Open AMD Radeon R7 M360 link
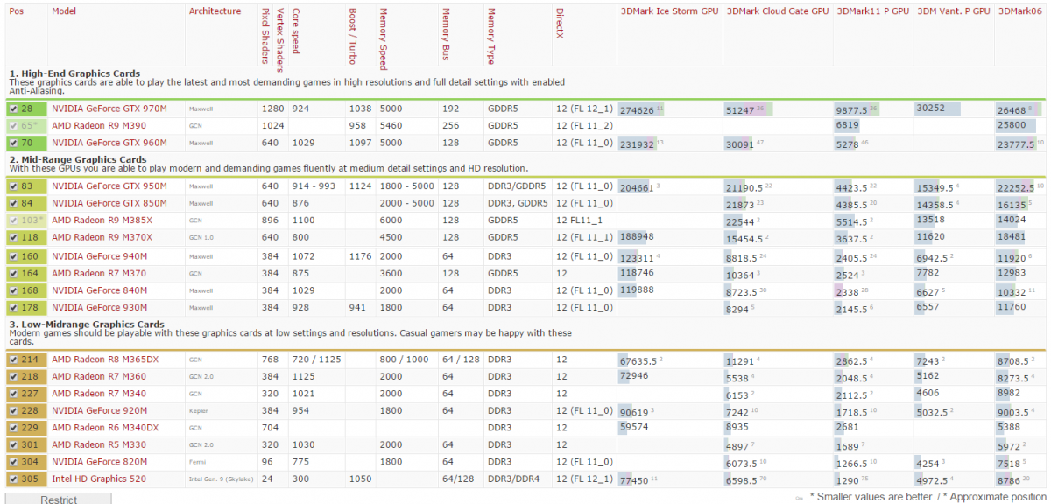1051x504 pixels. click(x=97, y=376)
